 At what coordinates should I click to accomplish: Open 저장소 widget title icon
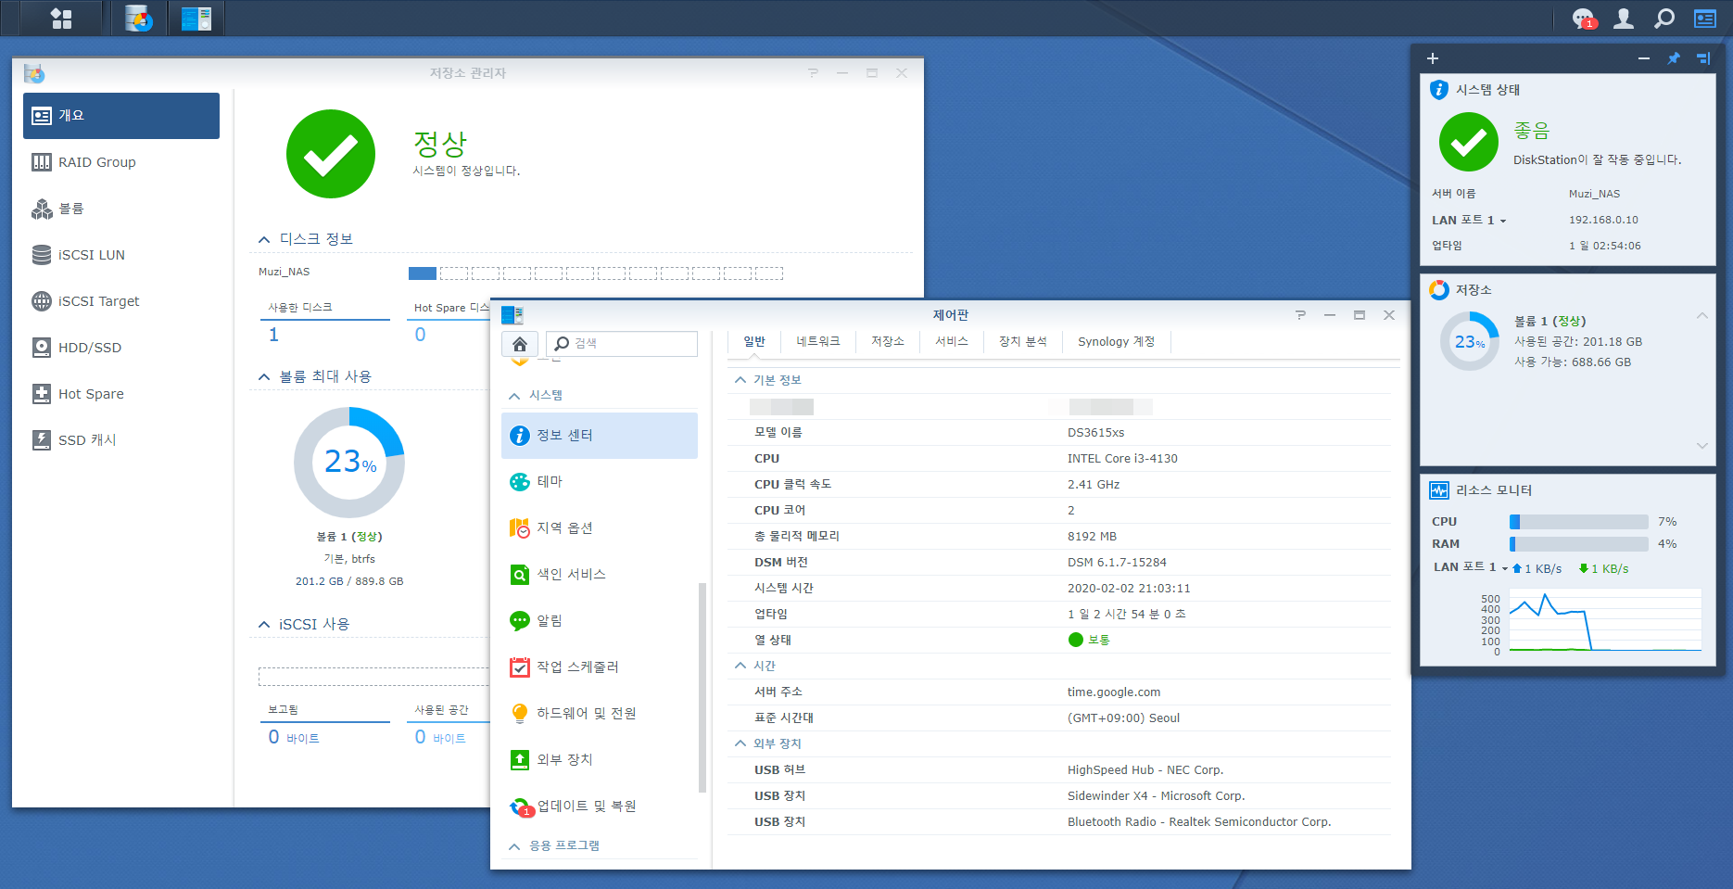coord(1439,290)
